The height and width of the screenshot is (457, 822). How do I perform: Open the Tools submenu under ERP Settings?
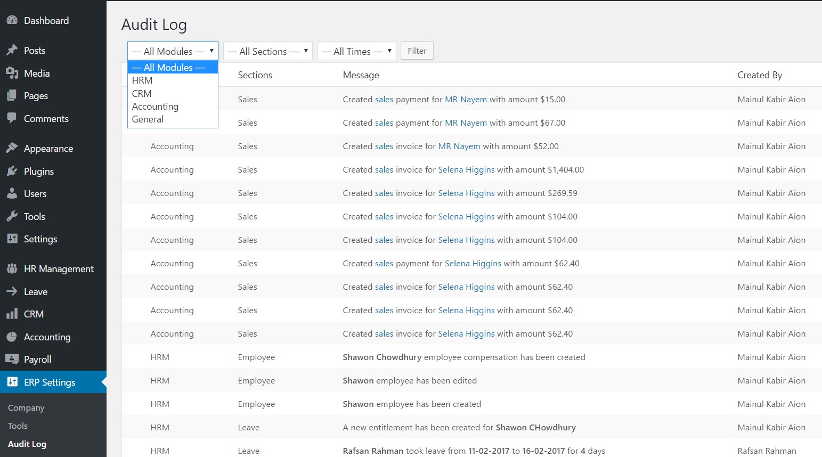pyautogui.click(x=18, y=426)
